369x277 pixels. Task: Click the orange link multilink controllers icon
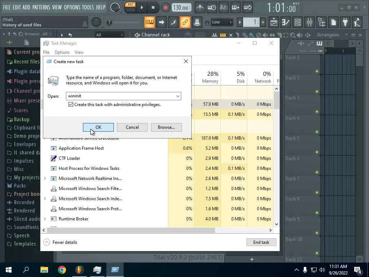click(185, 22)
